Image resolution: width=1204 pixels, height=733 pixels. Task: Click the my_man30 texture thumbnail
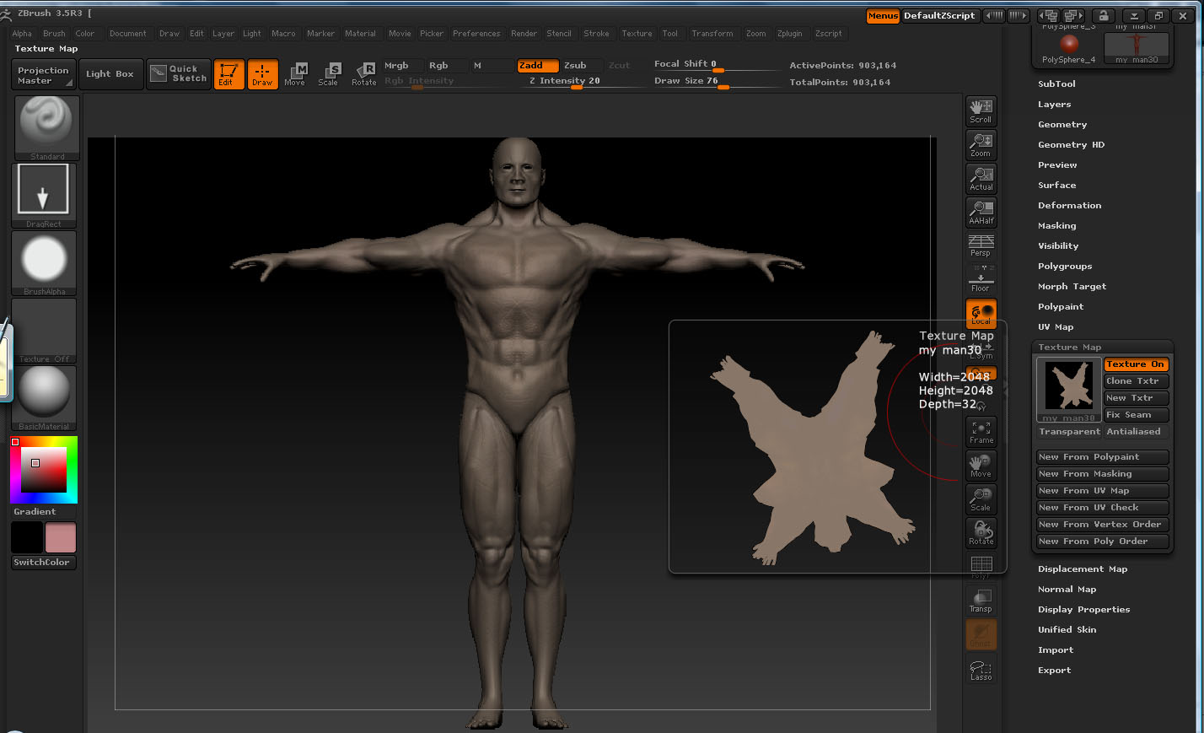click(x=1068, y=388)
